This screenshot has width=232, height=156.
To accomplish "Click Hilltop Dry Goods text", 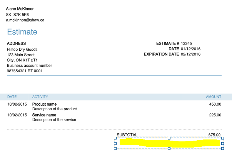I will coord(22,49).
